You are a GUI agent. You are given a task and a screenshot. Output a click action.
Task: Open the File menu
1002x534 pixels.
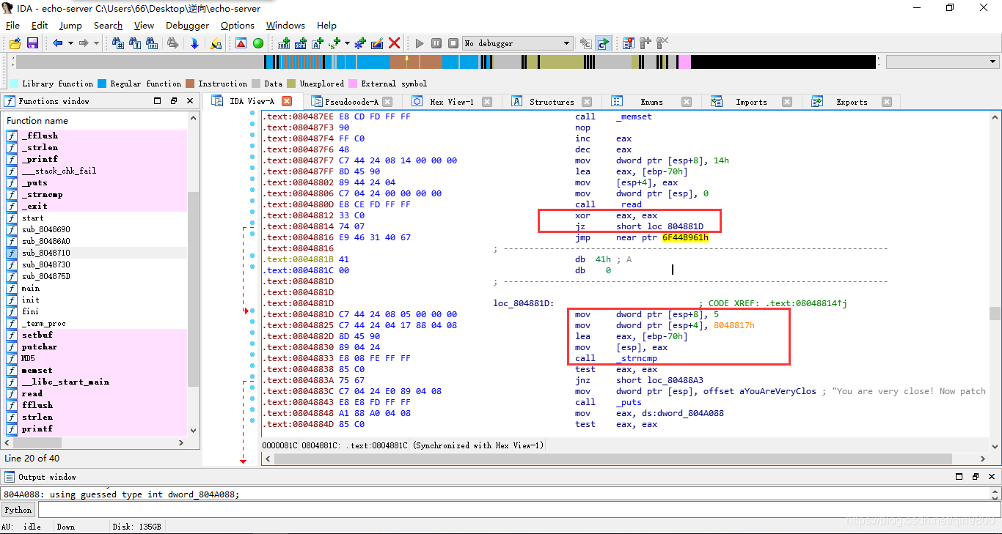point(12,25)
